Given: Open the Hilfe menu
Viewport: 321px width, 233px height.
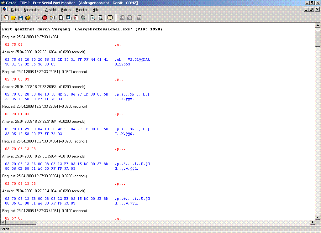Looking at the screenshot, I should [x=96, y=10].
